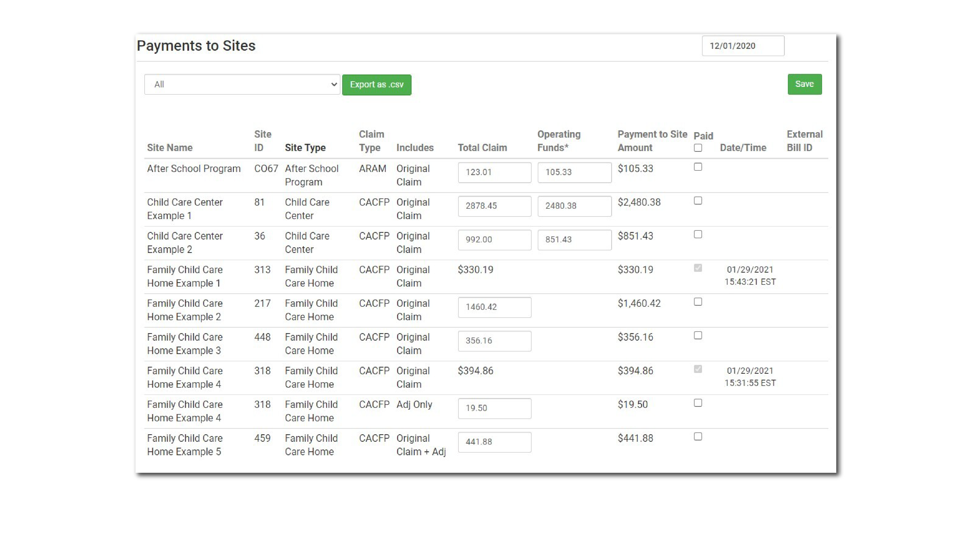Check Paid for Family Home Example 2
Viewport: 970px width, 539px height.
698,302
